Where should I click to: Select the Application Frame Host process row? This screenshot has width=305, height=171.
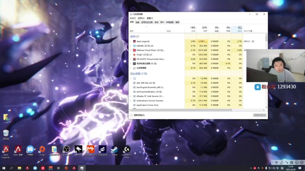tap(186, 105)
